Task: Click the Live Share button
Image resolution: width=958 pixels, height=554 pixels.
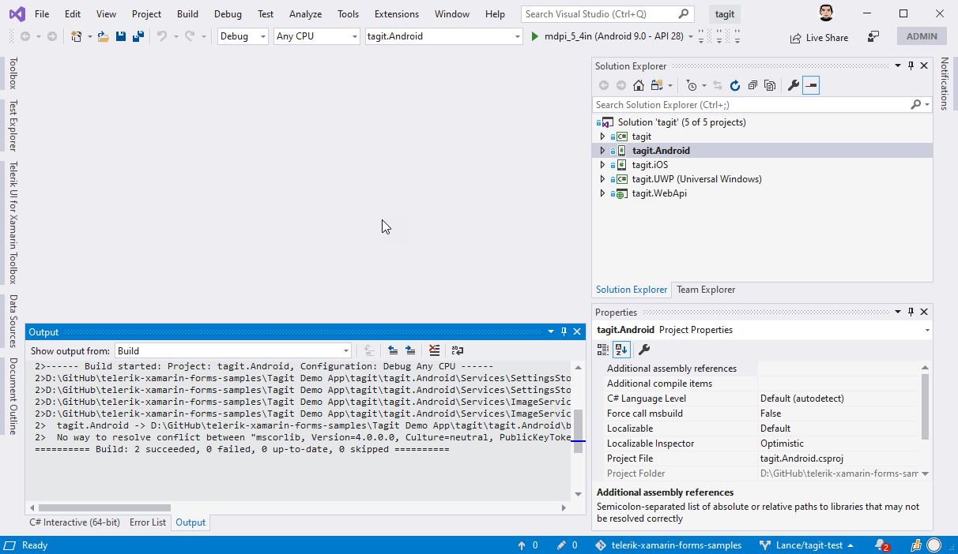Action: [819, 37]
